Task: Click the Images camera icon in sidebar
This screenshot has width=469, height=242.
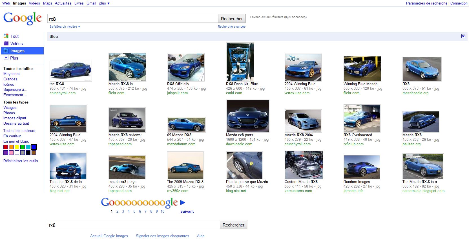Action: click(6, 51)
